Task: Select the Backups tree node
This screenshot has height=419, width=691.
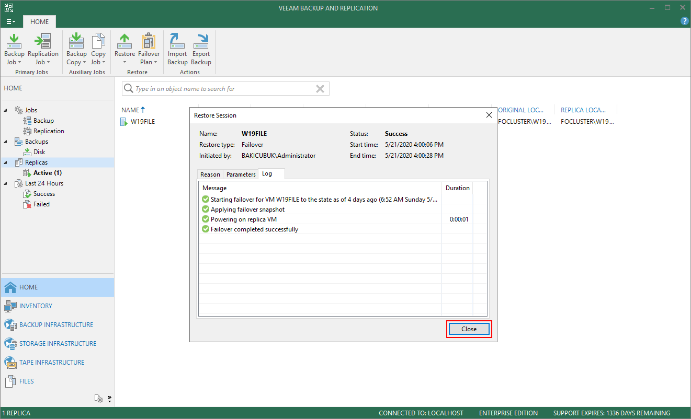Action: point(36,142)
